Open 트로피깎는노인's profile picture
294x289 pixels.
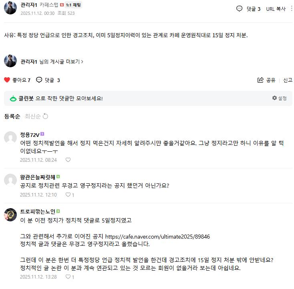pos(10,214)
